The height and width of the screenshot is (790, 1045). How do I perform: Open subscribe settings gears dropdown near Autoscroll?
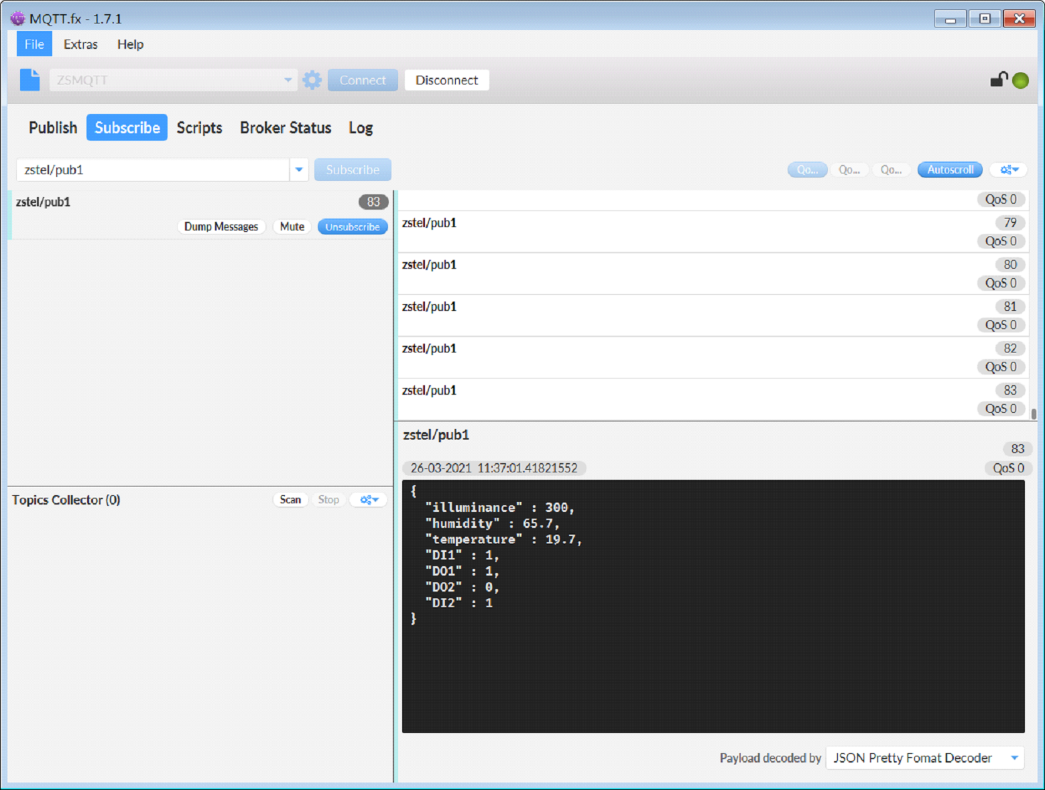pos(1009,170)
